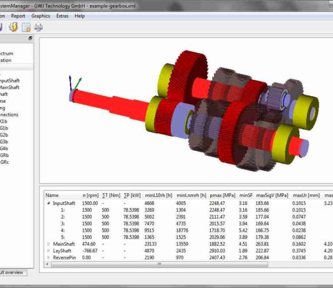This screenshot has height=288, width=333.
Task: Open the Extras menu
Action: pos(62,16)
